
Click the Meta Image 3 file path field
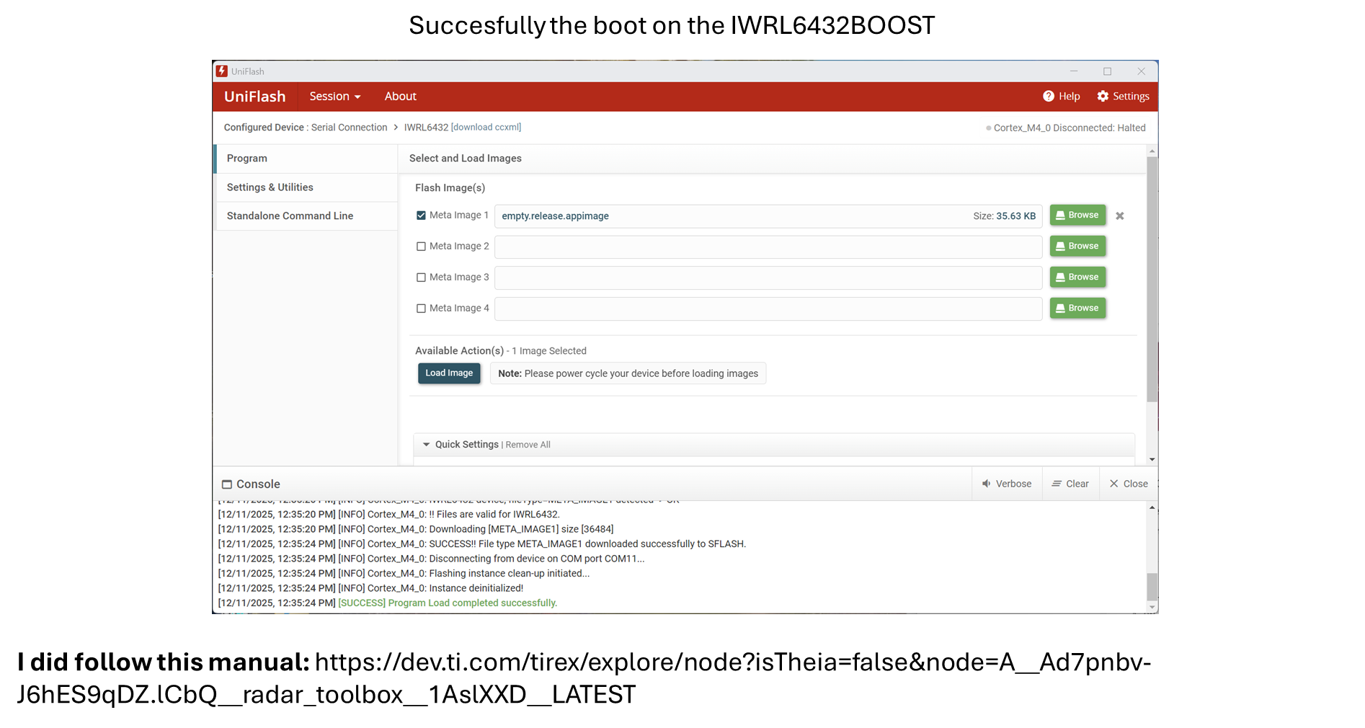tap(768, 278)
